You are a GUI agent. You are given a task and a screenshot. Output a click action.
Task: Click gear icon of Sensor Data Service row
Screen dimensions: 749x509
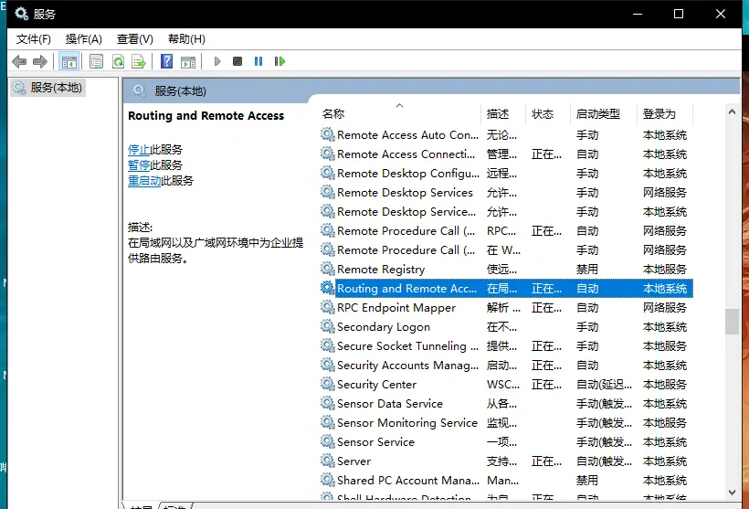pyautogui.click(x=327, y=403)
